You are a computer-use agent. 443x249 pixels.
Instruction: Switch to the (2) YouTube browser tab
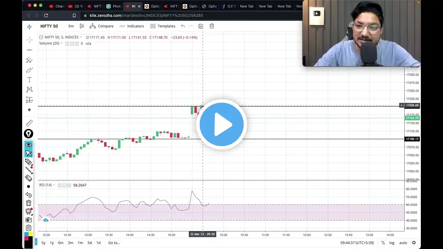[76, 6]
